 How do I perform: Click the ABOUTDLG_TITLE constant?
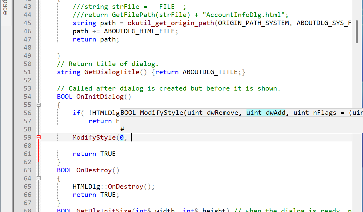[x=210, y=72]
